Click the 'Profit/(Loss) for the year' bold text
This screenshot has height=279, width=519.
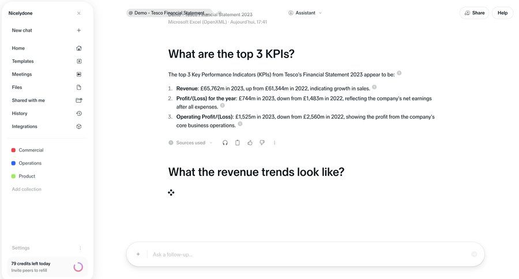207,99
